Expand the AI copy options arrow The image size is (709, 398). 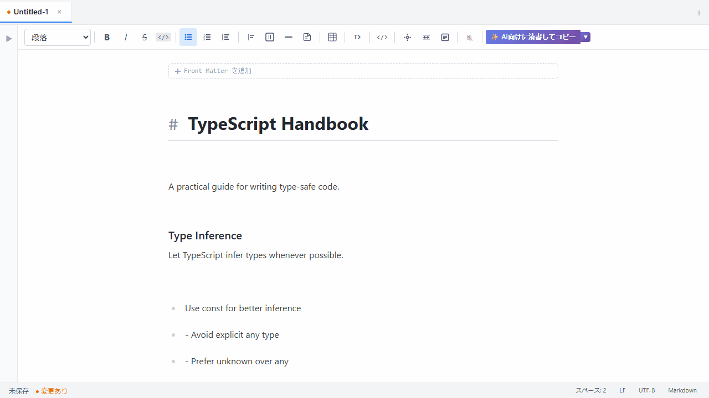click(x=585, y=37)
